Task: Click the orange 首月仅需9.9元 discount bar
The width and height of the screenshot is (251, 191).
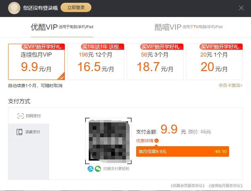Action: tap(182, 151)
